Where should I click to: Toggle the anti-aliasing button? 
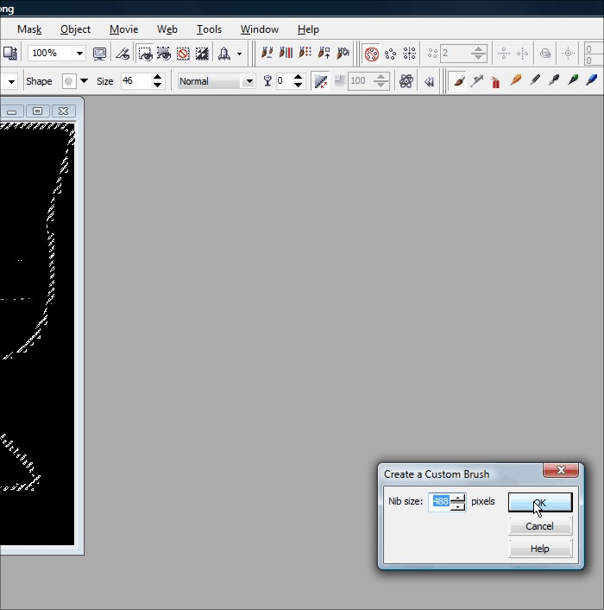[320, 81]
